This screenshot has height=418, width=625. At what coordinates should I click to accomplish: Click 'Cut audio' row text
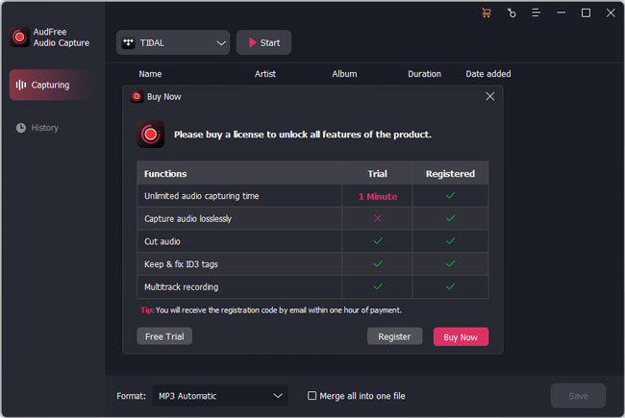point(162,241)
